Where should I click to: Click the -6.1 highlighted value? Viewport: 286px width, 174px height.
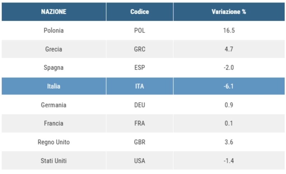(229, 86)
